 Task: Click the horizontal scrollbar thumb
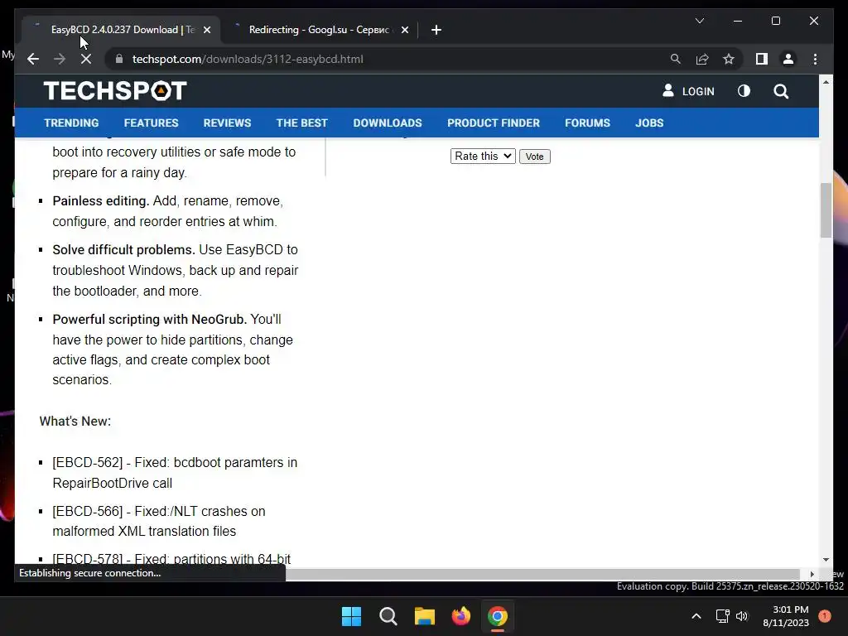click(542, 574)
